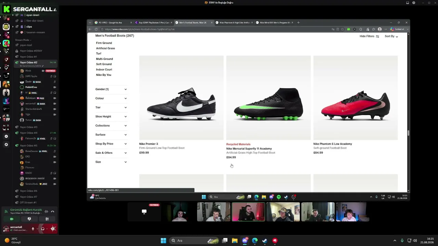This screenshot has height=246, width=438.
Task: Expand the Colour filter
Action: click(x=111, y=98)
